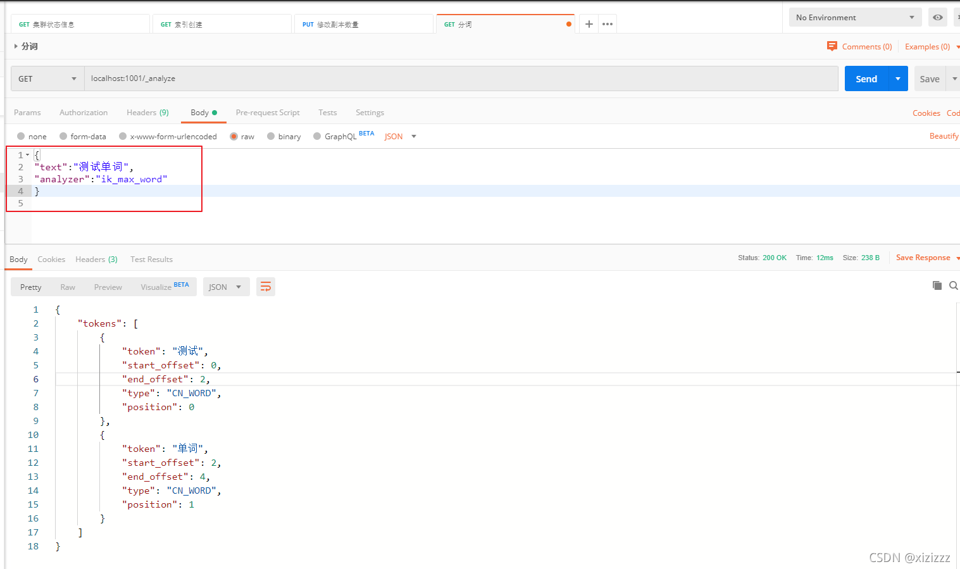Select the GET 分词 request tab
The width and height of the screenshot is (960, 569).
tap(506, 24)
